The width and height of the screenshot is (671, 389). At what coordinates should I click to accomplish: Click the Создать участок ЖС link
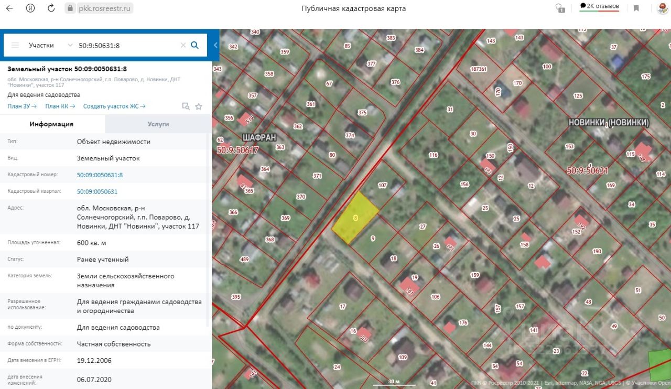point(114,106)
